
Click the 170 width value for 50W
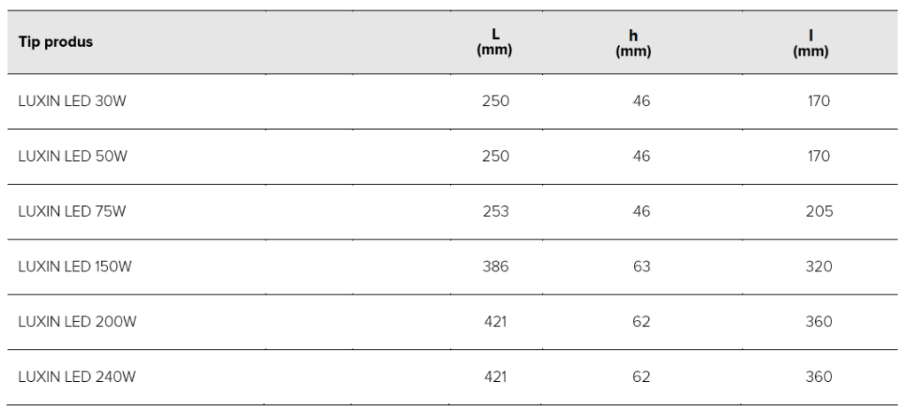click(x=819, y=156)
